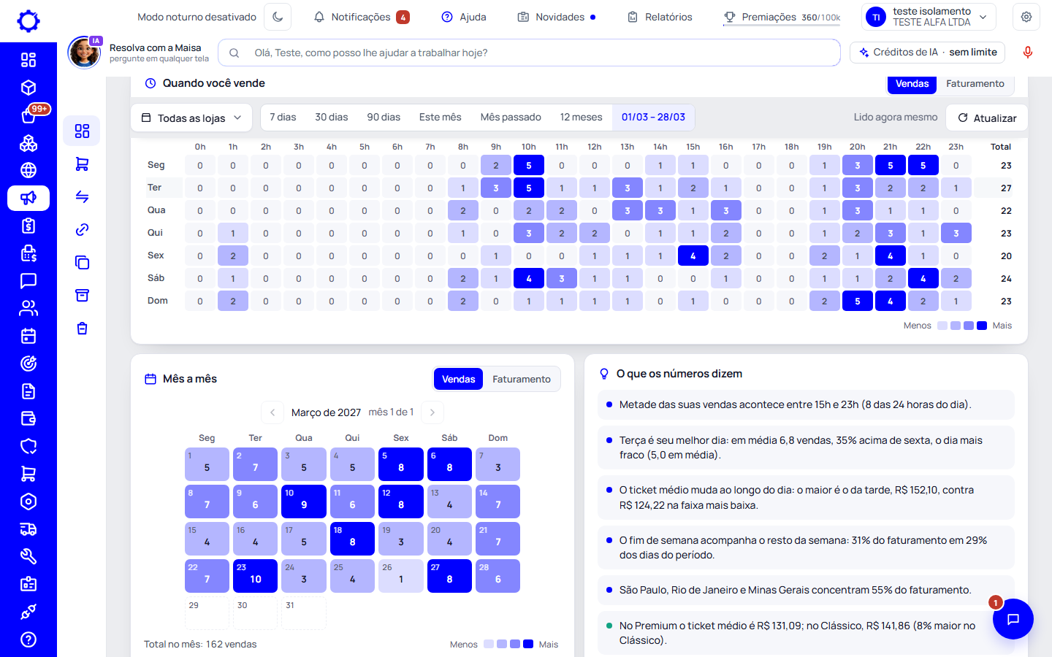
Task: Click the lightest Mês a mês legend swatch
Action: (x=489, y=644)
